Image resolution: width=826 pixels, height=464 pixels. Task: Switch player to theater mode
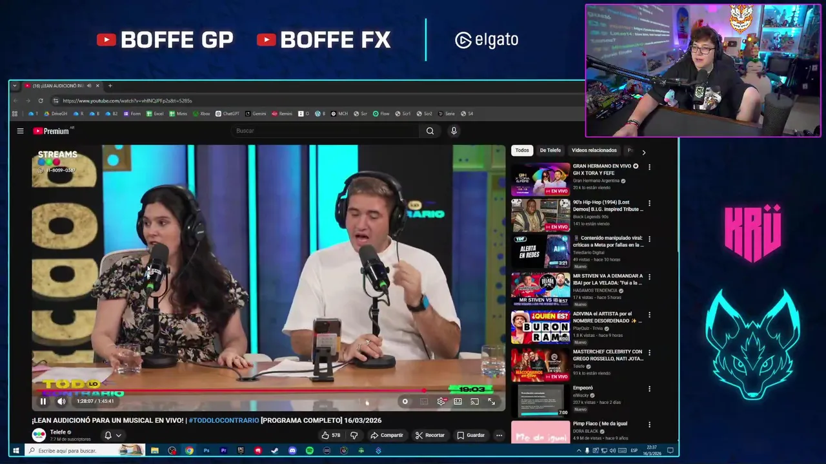(x=458, y=401)
